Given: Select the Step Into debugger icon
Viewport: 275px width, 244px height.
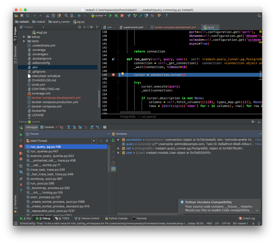Looking at the screenshot, I should pos(75,127).
